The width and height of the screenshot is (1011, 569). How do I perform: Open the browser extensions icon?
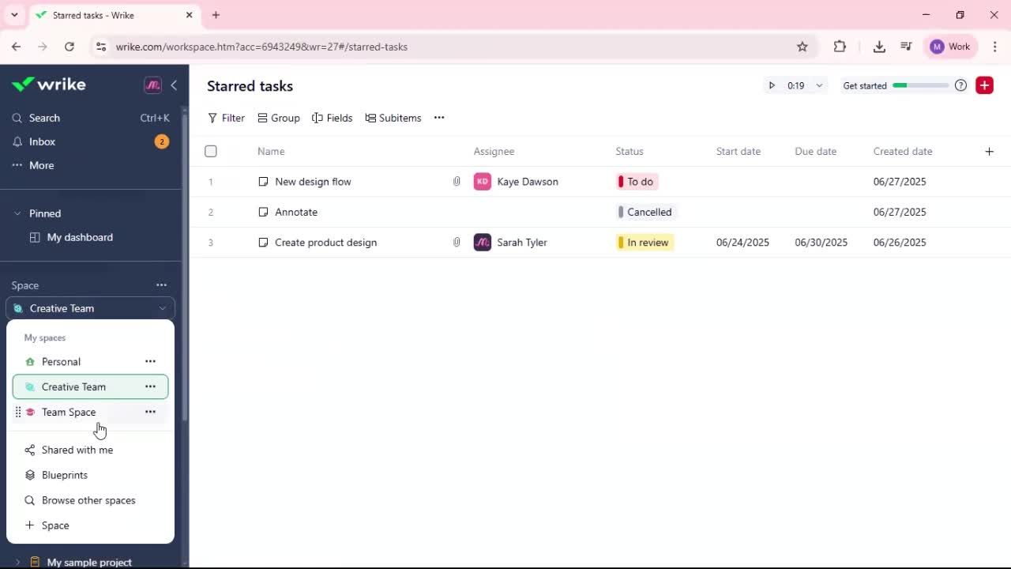[x=840, y=47]
